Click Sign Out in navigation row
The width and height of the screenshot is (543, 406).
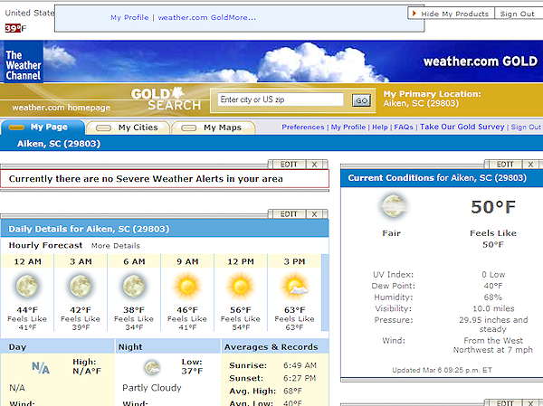click(x=526, y=127)
